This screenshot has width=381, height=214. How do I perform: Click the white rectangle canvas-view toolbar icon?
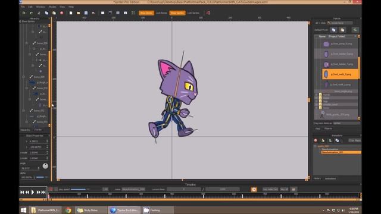(102, 13)
